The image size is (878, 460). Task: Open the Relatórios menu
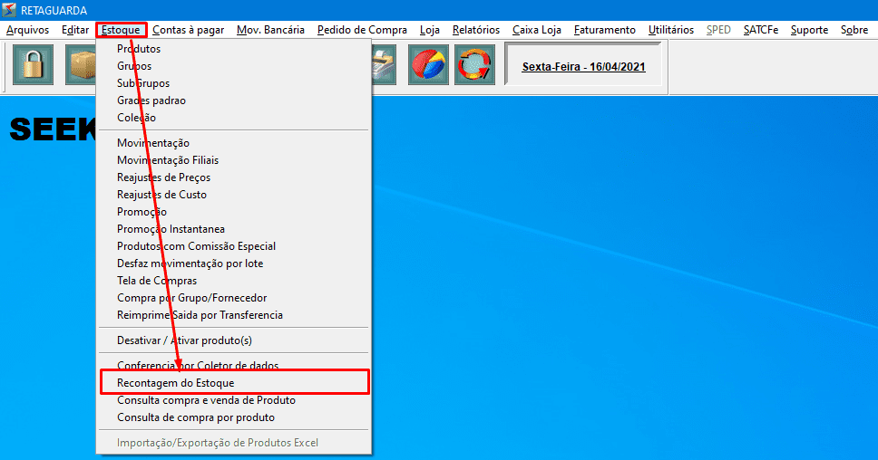click(x=475, y=30)
